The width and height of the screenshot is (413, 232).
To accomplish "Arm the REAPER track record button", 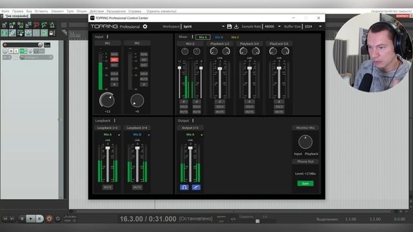I will pos(5,44).
